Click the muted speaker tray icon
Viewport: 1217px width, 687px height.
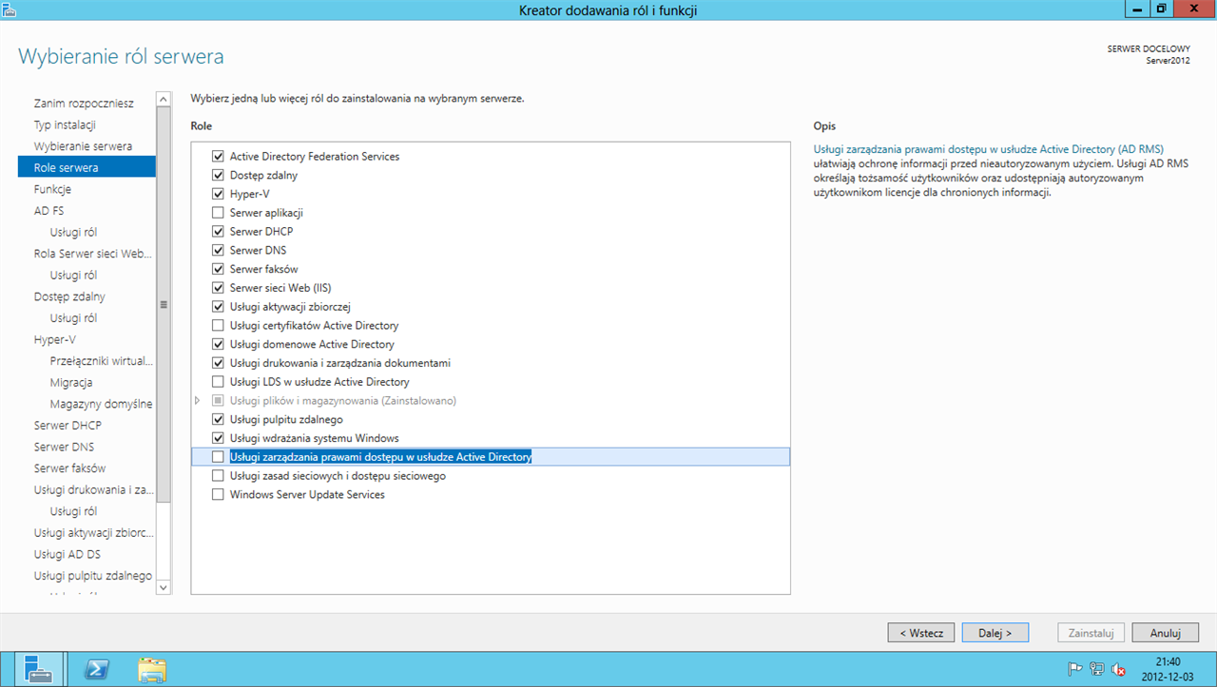[x=1118, y=669]
